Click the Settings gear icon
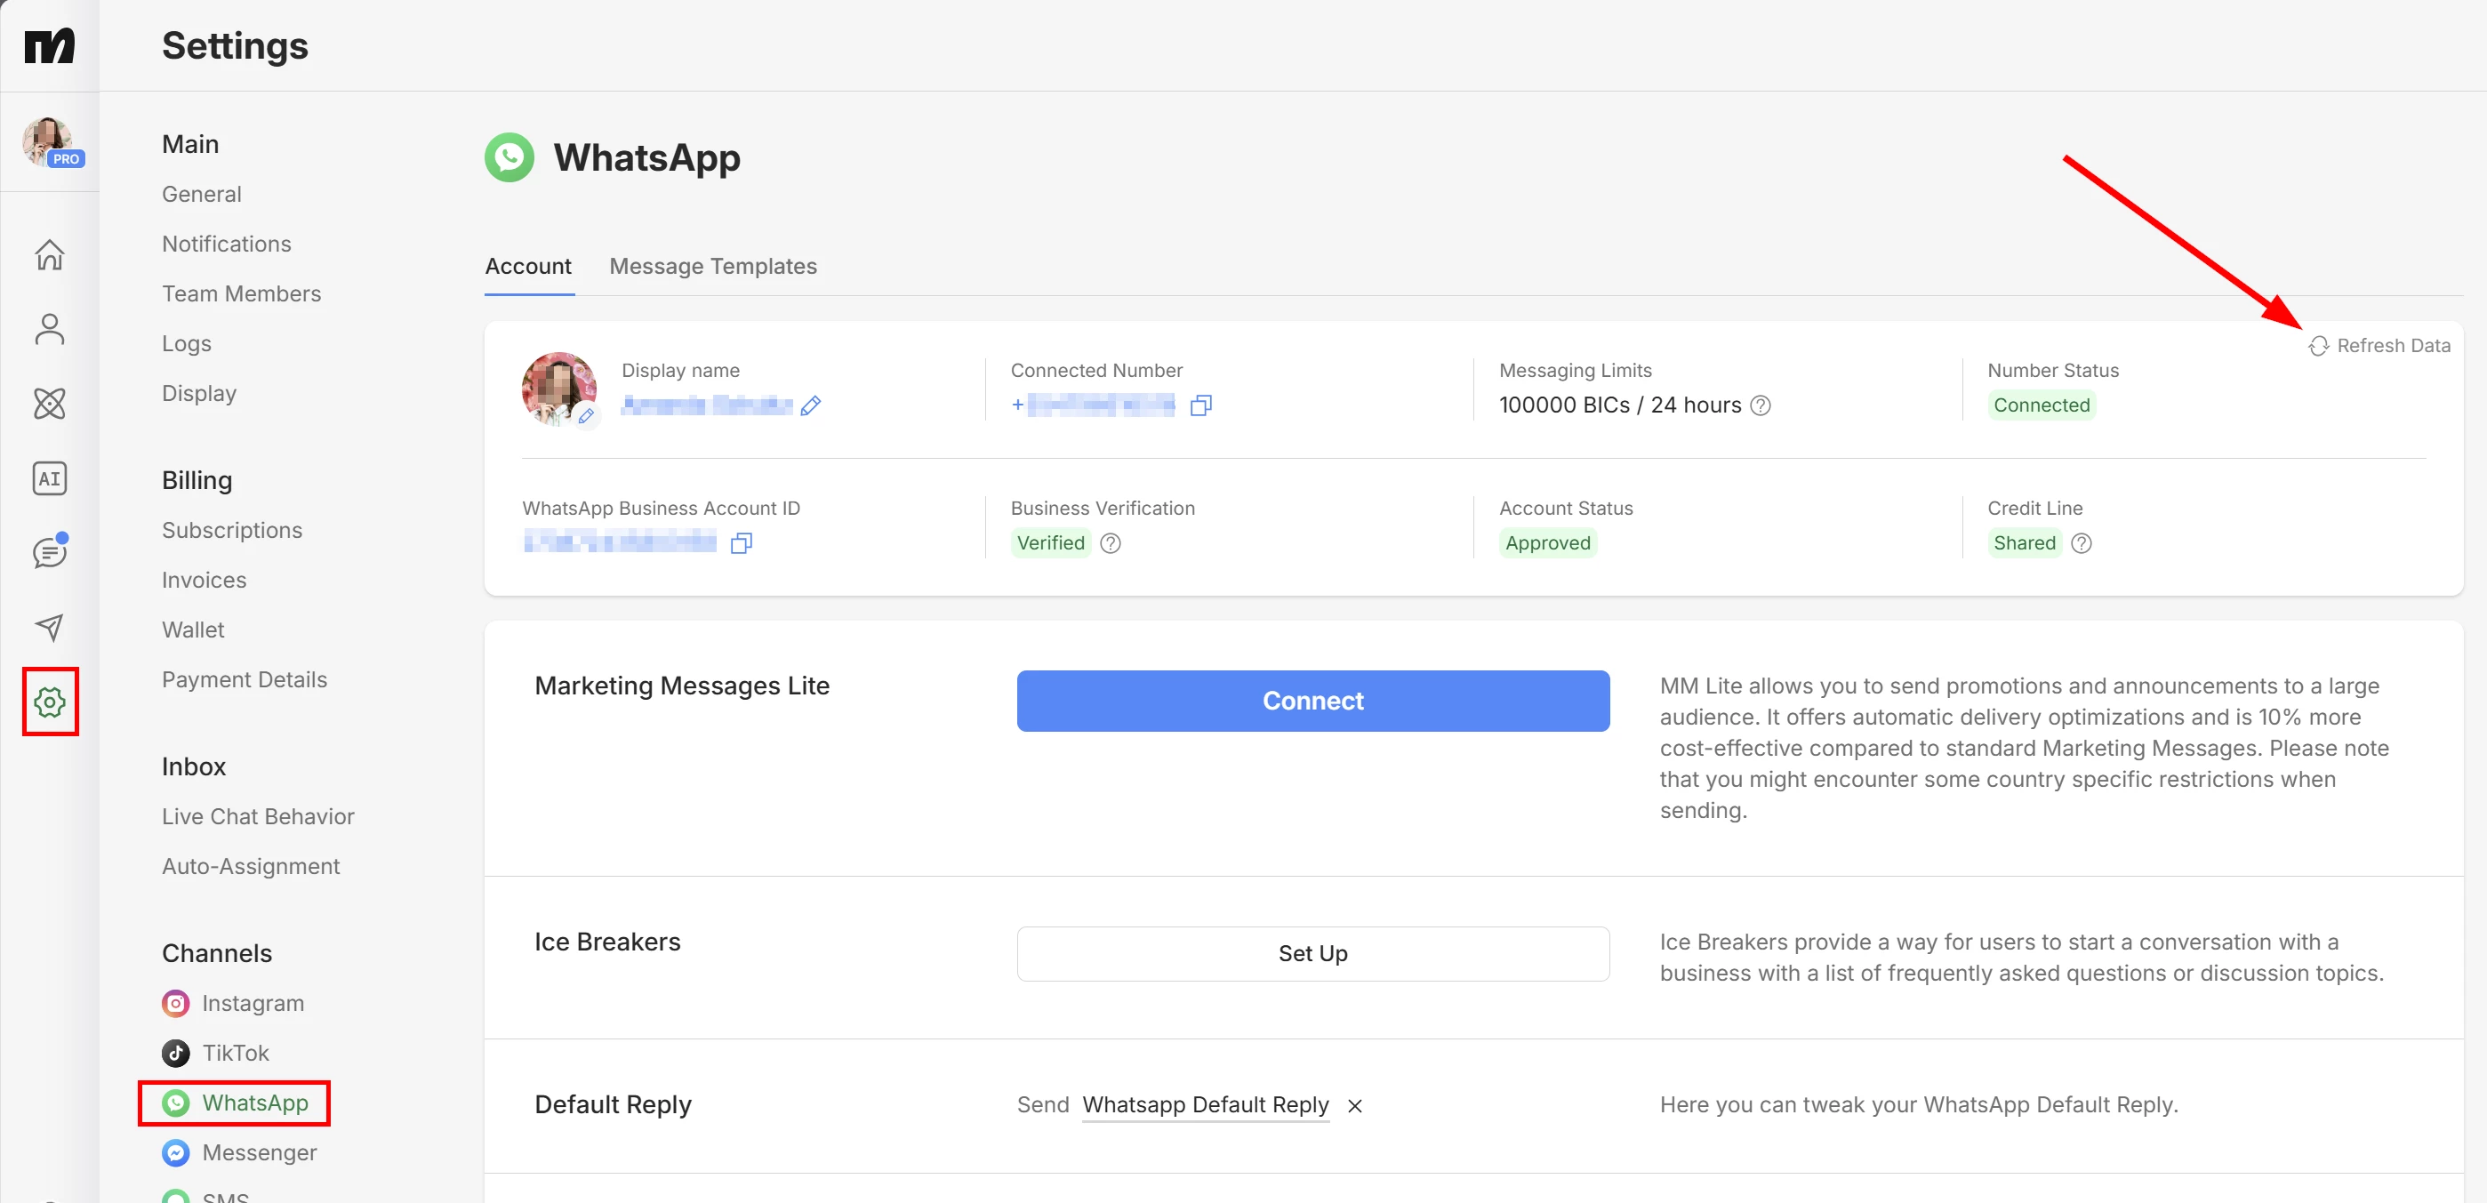The width and height of the screenshot is (2487, 1203). [x=49, y=702]
